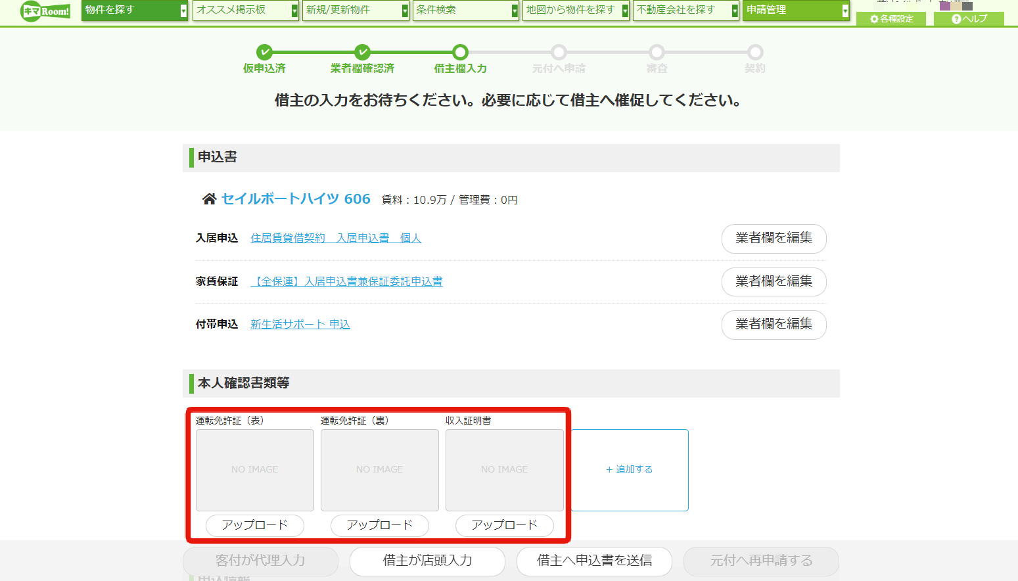Expand the 条件検索 dropdown

[x=466, y=10]
